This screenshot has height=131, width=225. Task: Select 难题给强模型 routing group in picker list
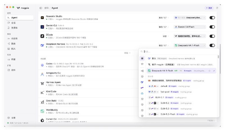point(181,81)
